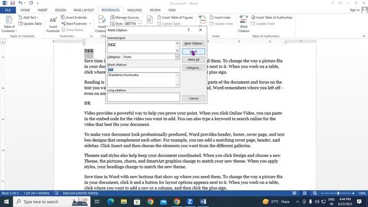Screen dimensions: 368x207
Task: Open File Explorer from taskbar
Action: tap(124, 202)
